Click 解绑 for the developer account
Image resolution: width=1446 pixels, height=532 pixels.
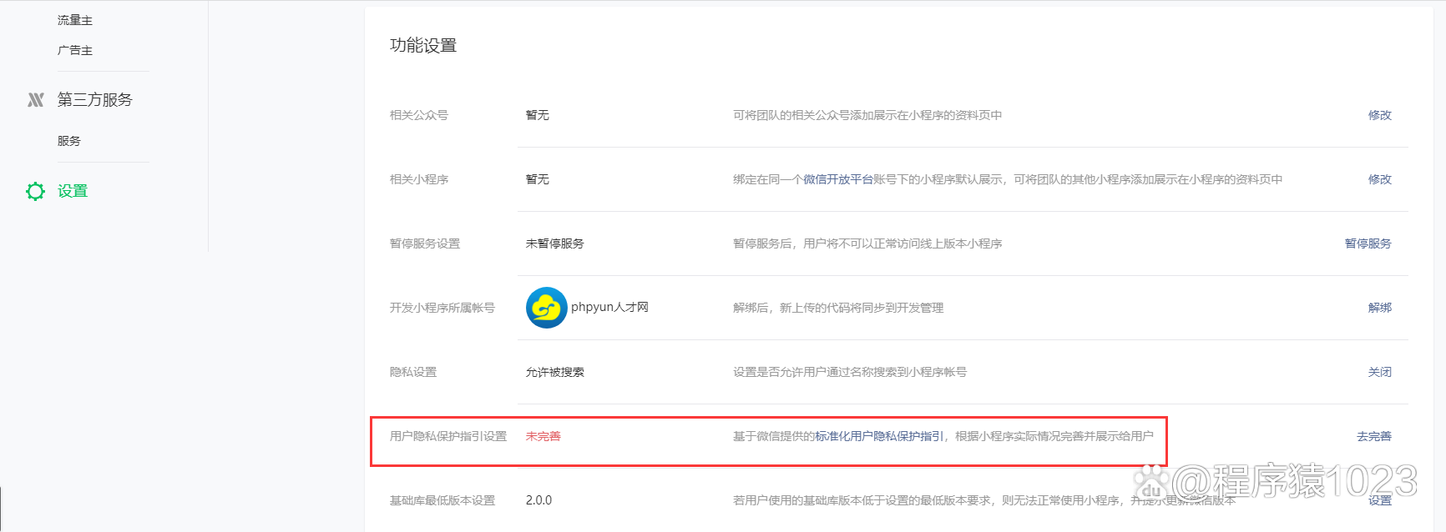(x=1379, y=308)
